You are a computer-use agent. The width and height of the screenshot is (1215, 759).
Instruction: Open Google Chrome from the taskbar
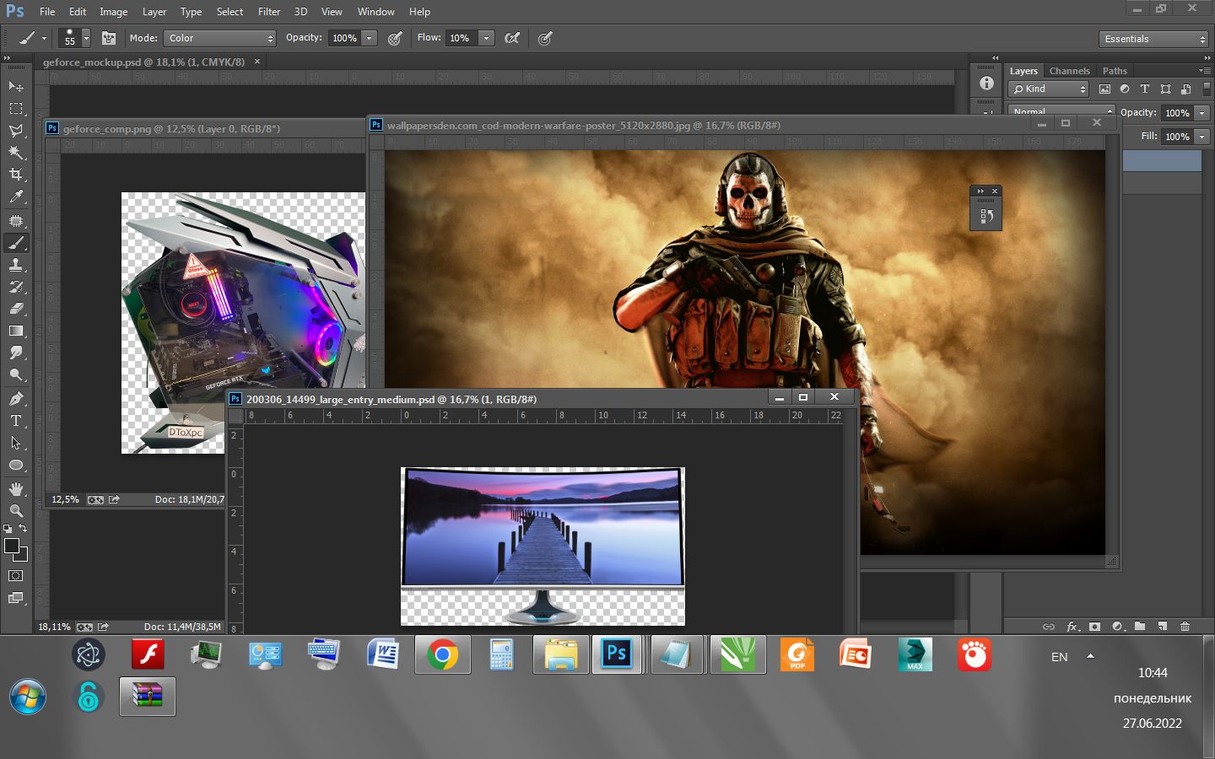click(443, 655)
